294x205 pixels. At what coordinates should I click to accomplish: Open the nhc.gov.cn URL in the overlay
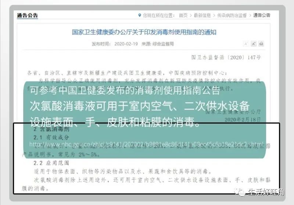pos(146,144)
